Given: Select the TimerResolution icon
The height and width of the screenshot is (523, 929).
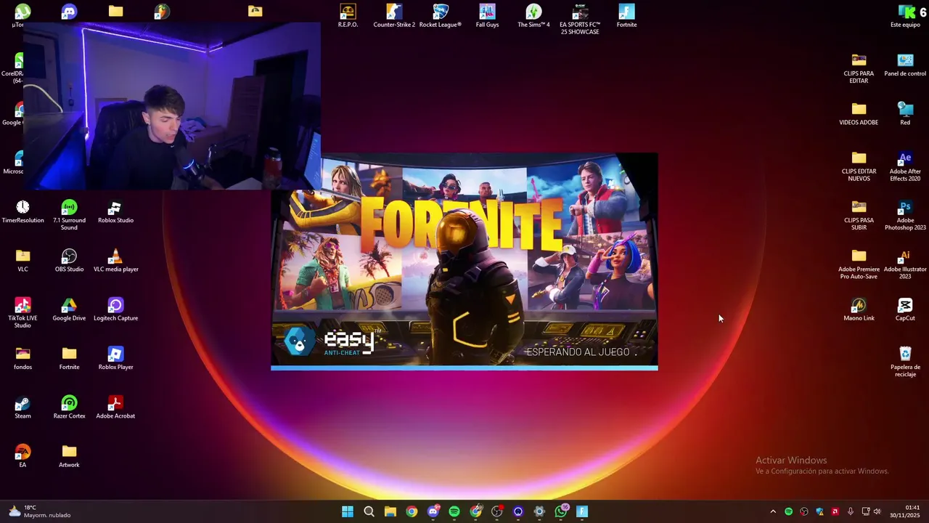Looking at the screenshot, I should (x=22, y=211).
